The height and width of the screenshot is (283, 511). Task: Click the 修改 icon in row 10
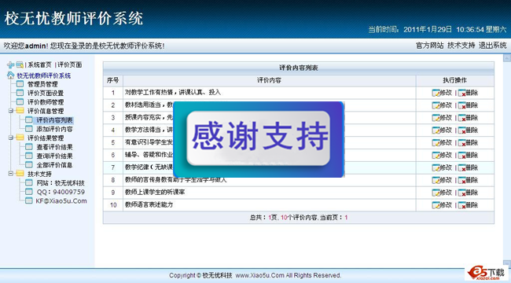click(436, 205)
